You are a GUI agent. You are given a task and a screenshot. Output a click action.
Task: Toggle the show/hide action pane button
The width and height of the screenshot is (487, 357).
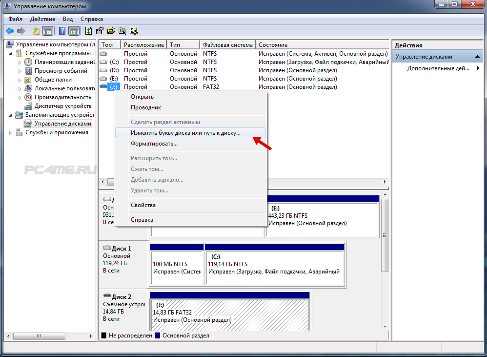[74, 31]
